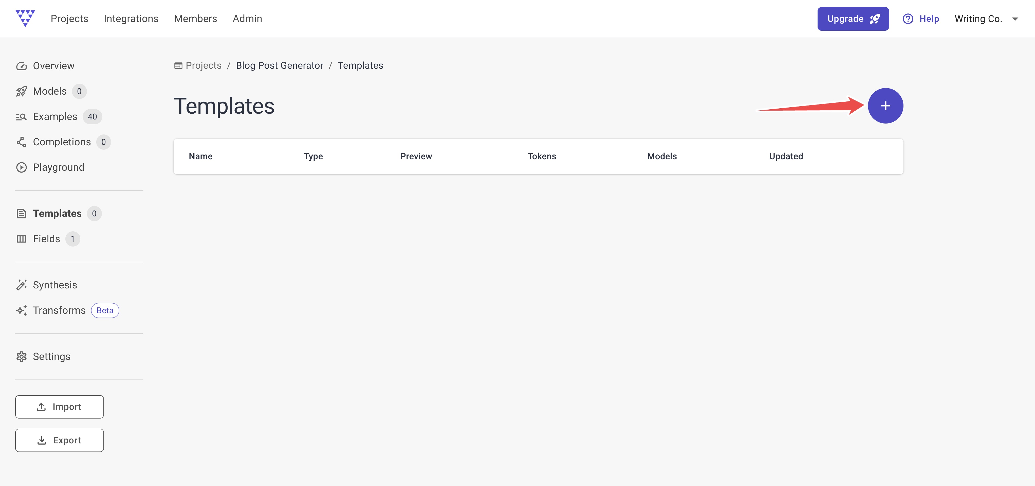Open Examples in the sidebar
The image size is (1035, 486).
tap(55, 117)
